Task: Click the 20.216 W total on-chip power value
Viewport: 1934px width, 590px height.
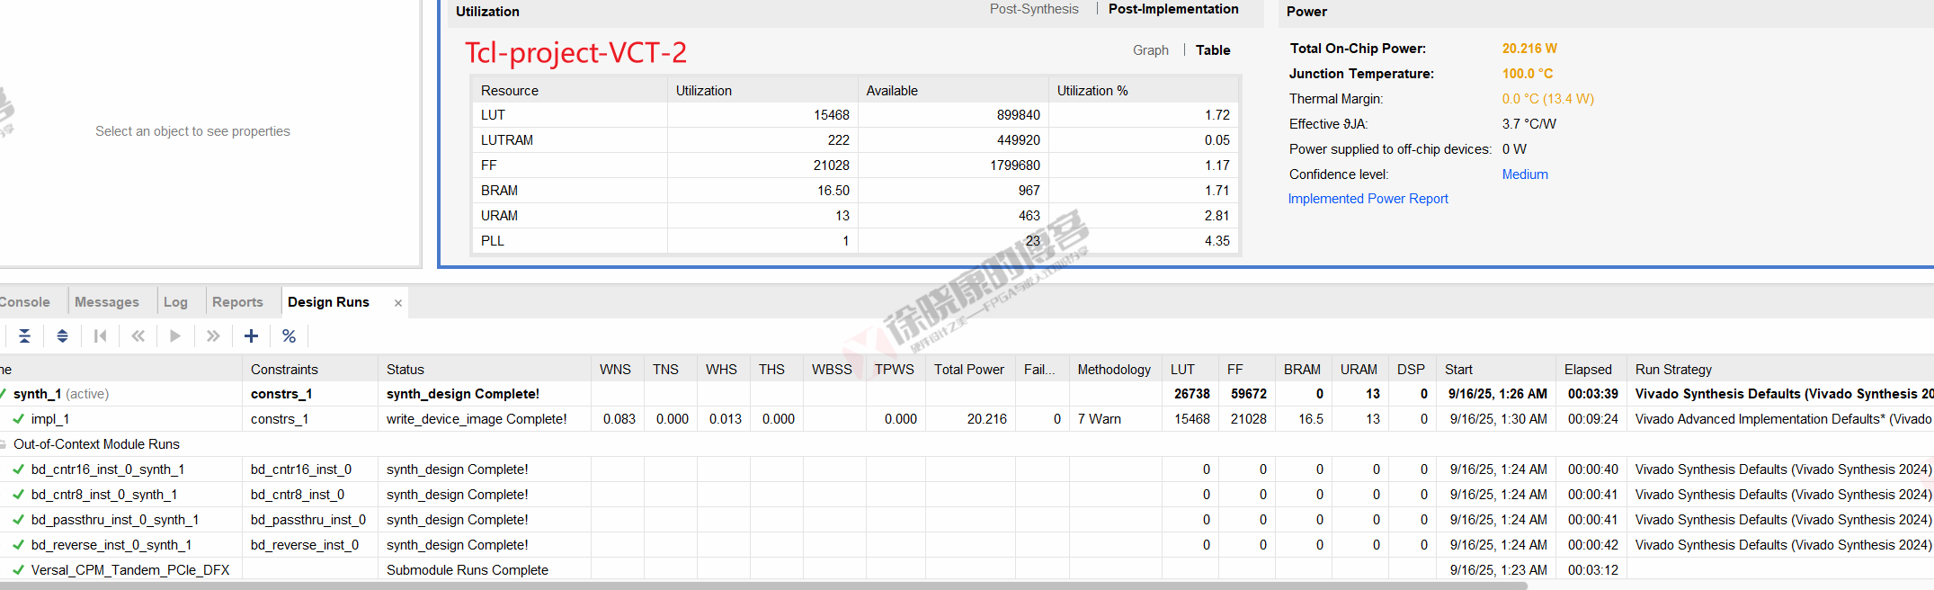Action: (x=1529, y=49)
